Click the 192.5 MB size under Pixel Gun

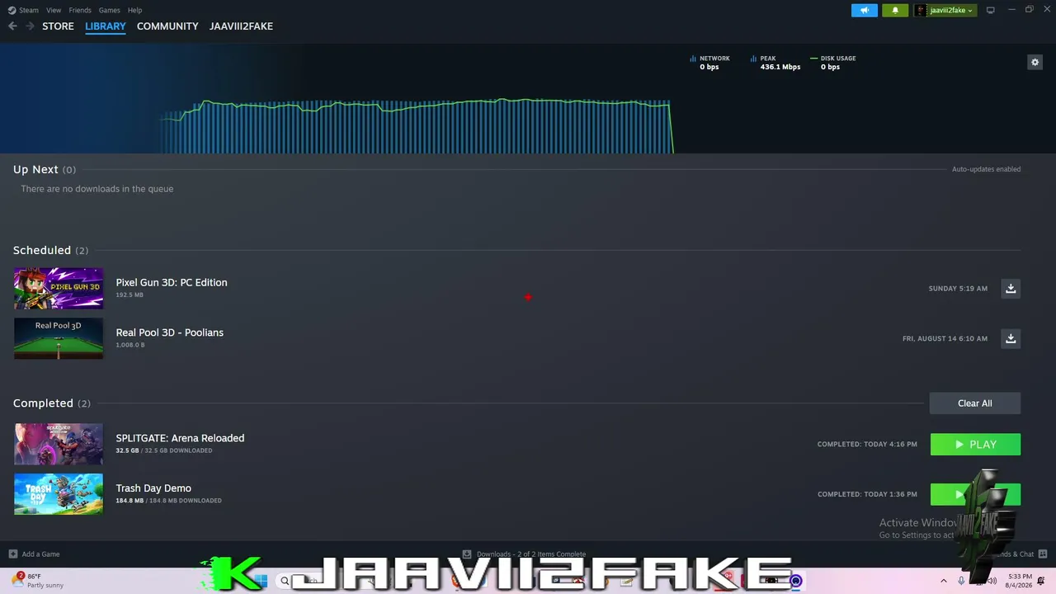tap(130, 295)
